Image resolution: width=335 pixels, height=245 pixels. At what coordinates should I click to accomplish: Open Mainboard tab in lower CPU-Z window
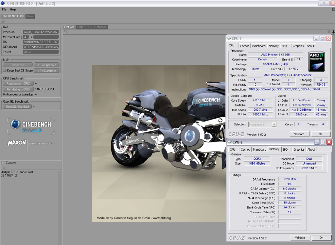pyautogui.click(x=259, y=150)
